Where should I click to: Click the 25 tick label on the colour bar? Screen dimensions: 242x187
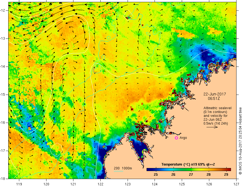pos(156,175)
